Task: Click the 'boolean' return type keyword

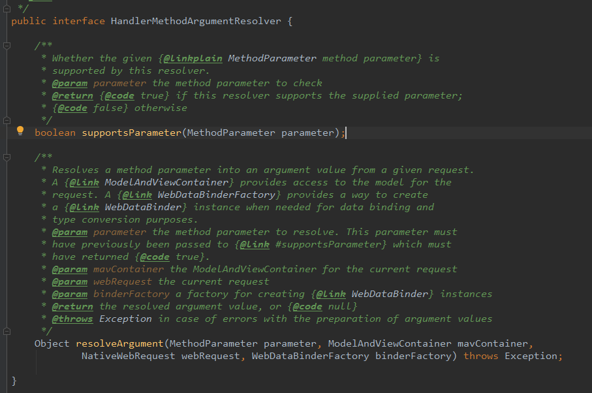Action: pyautogui.click(x=55, y=133)
